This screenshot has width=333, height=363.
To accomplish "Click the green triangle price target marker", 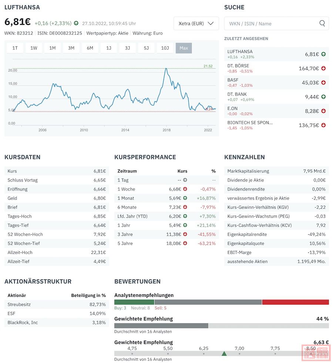I will [224, 353].
